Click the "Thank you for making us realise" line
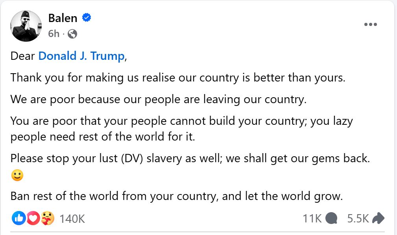 point(178,77)
